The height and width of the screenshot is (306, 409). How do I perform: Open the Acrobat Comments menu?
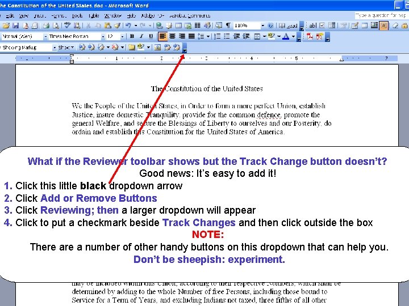[x=190, y=16]
